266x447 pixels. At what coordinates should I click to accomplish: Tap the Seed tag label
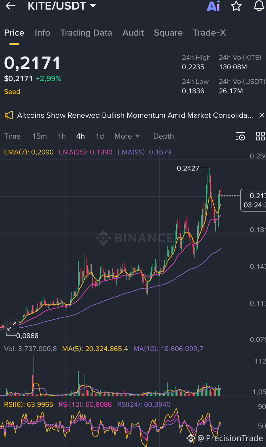pos(12,92)
